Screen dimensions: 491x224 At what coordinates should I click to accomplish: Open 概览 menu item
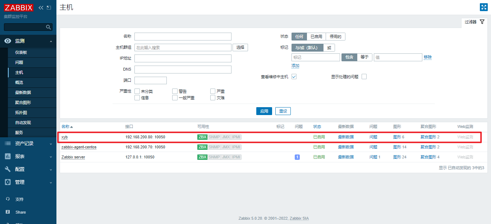point(32,82)
